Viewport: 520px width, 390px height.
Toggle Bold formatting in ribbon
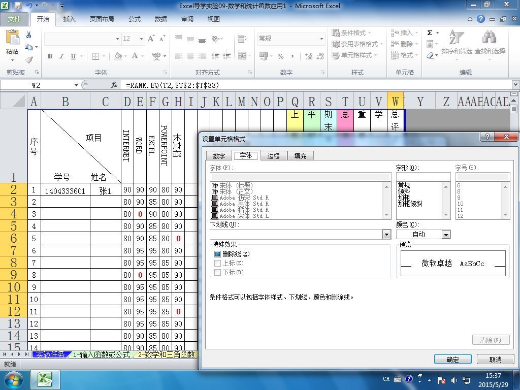50,56
